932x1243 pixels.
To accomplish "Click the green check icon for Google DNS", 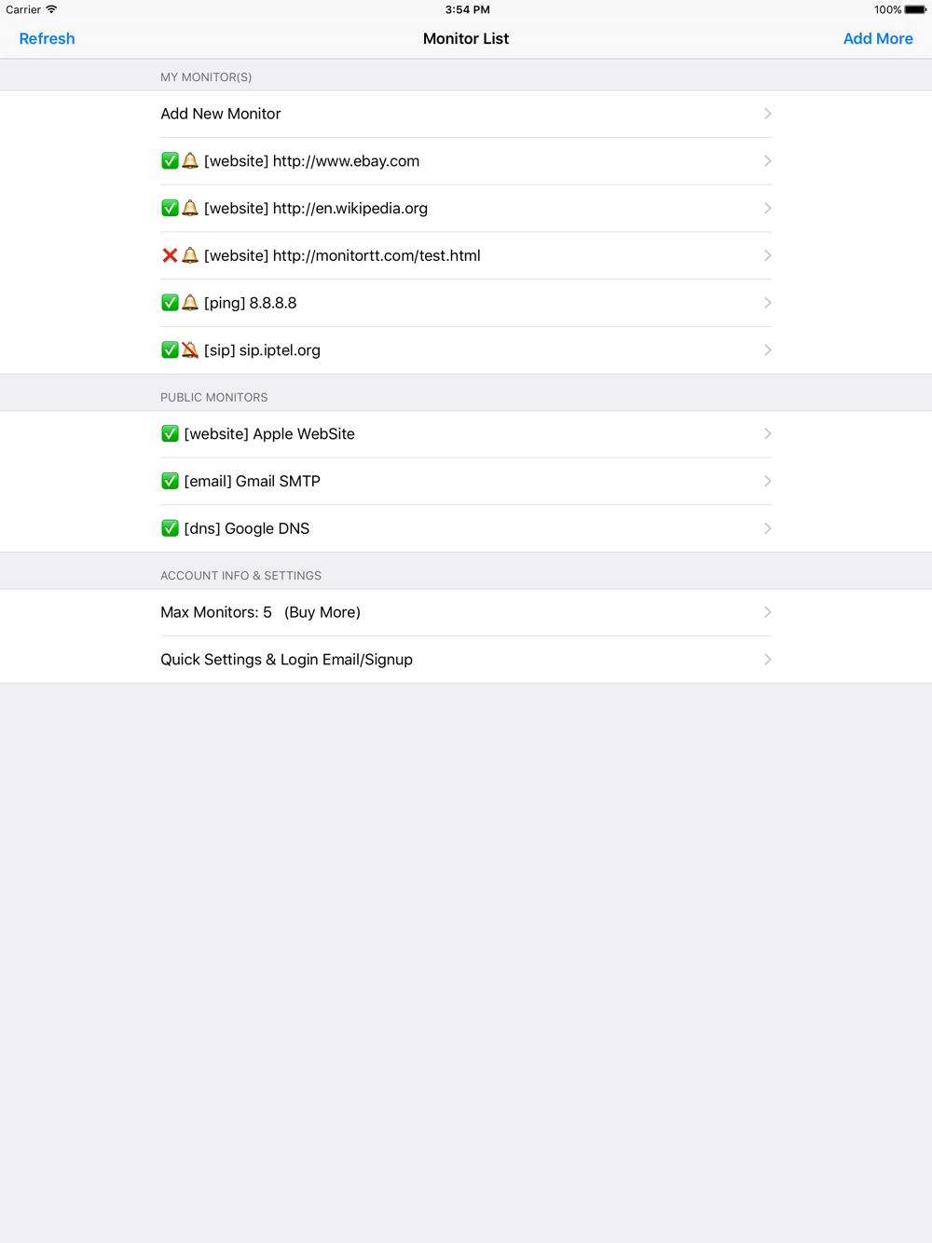I will click(170, 528).
